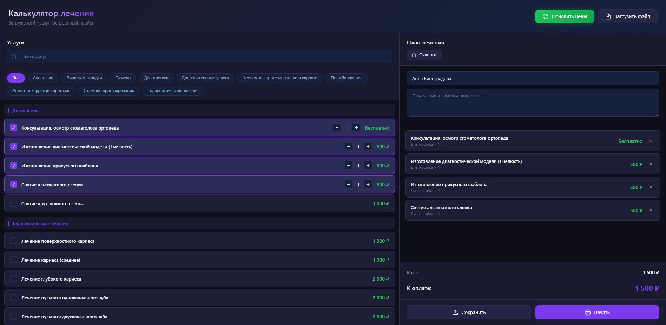Image resolution: width=666 pixels, height=325 pixels.
Task: Uncheck Снятие альгинатного слепка checkbox
Action: click(14, 184)
